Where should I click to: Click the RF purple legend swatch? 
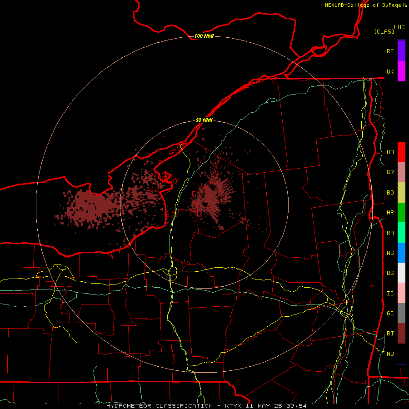401,50
